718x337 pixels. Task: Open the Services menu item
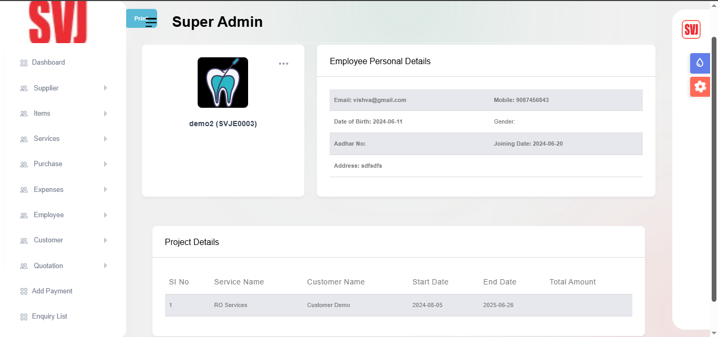tap(47, 139)
